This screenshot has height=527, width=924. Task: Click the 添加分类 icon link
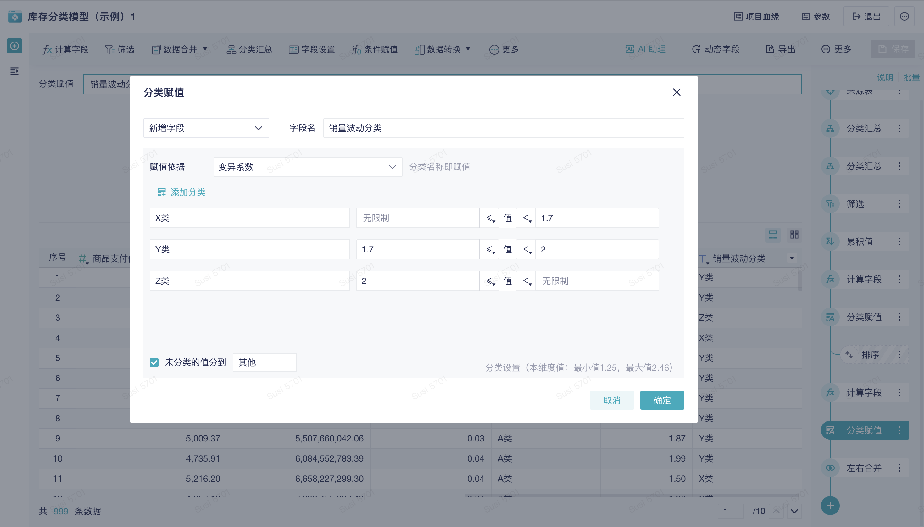tap(181, 192)
